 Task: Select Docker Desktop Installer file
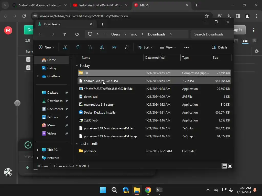point(154,113)
